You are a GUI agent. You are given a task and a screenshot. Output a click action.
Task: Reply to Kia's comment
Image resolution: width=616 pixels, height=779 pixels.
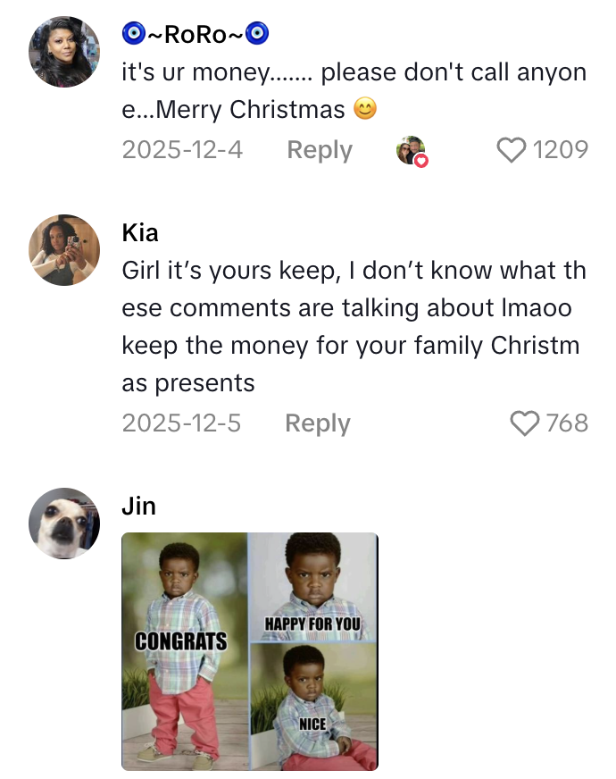pos(317,423)
